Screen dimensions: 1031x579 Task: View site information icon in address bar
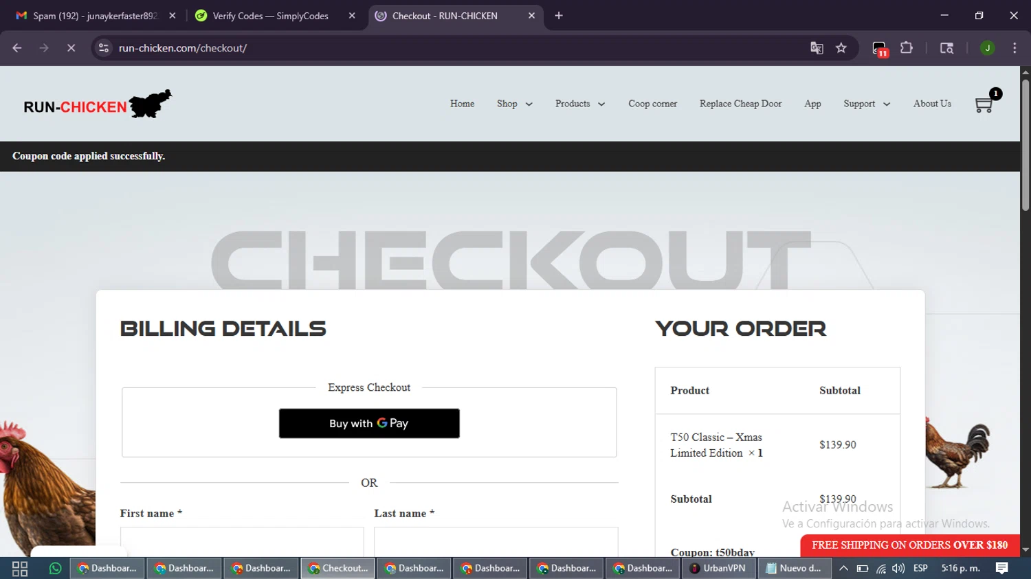[104, 48]
